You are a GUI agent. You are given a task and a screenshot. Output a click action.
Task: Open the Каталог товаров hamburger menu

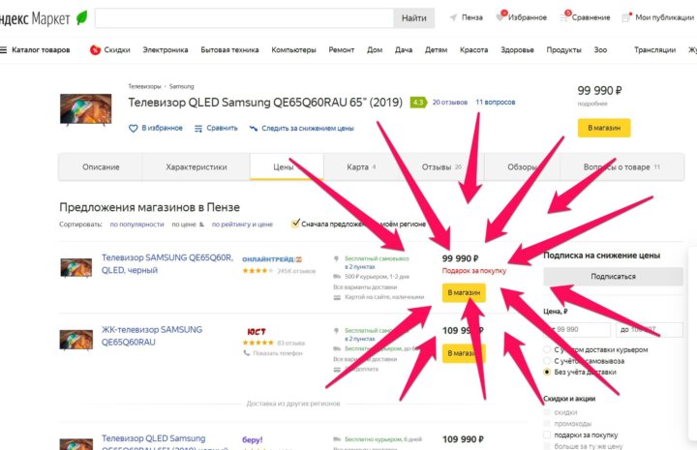click(x=3, y=49)
